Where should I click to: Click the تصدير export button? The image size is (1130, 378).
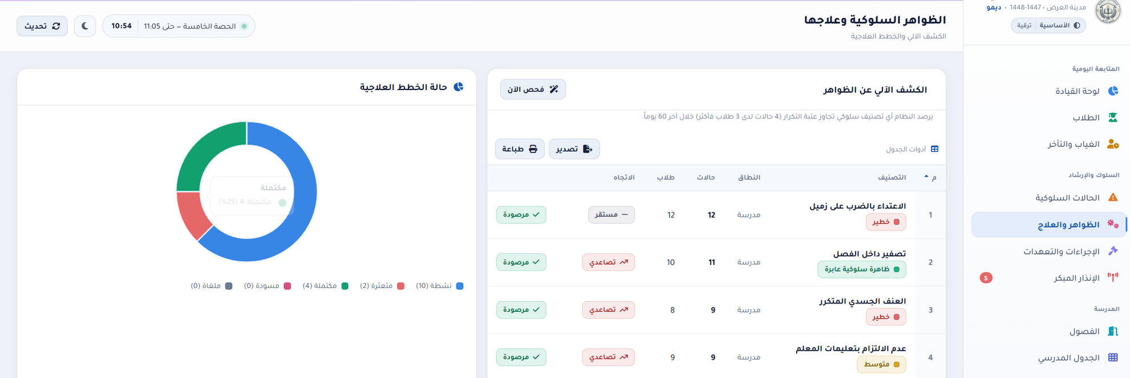coord(574,149)
